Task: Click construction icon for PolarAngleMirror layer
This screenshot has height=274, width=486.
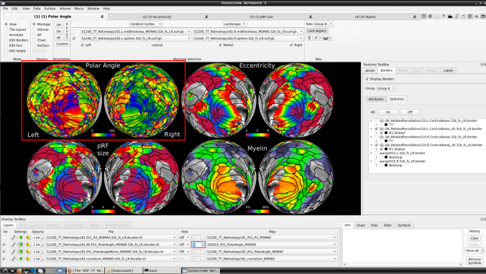Action: coord(27,252)
